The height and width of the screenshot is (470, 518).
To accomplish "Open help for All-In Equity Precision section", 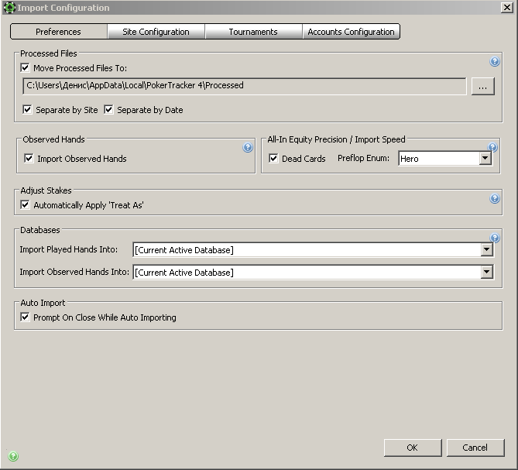I will coord(492,147).
